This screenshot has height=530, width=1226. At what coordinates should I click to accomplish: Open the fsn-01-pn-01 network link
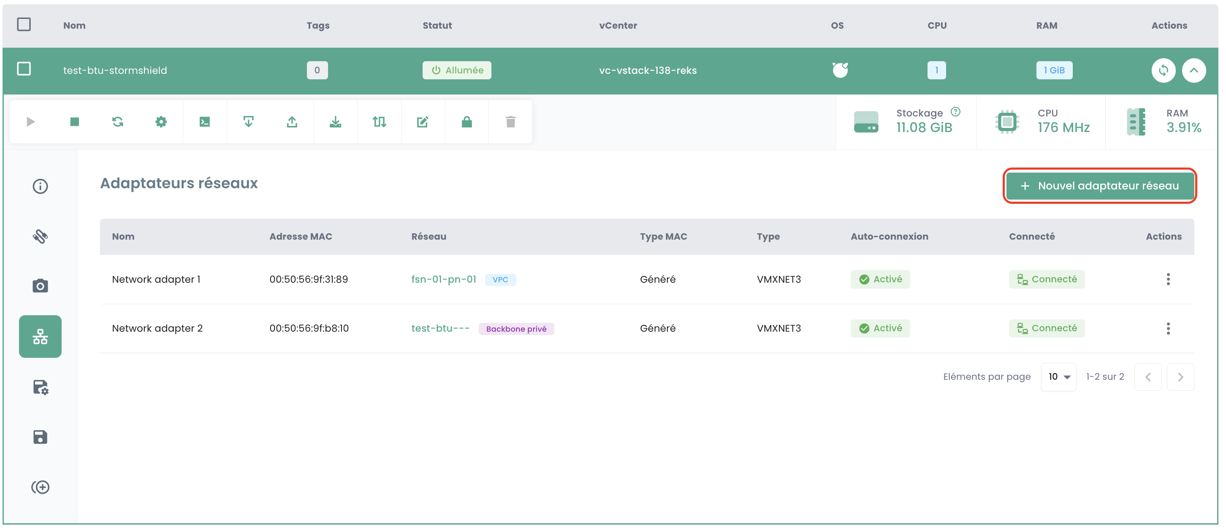click(x=444, y=279)
